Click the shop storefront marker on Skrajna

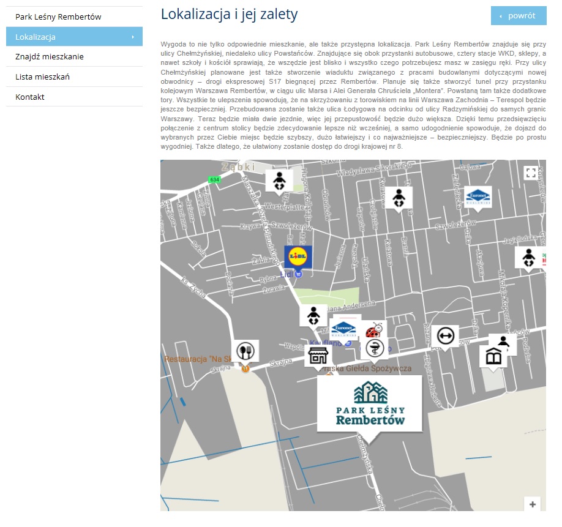click(x=318, y=356)
